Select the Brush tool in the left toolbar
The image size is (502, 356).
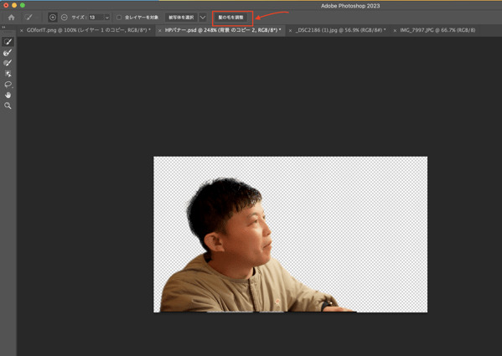coord(8,63)
